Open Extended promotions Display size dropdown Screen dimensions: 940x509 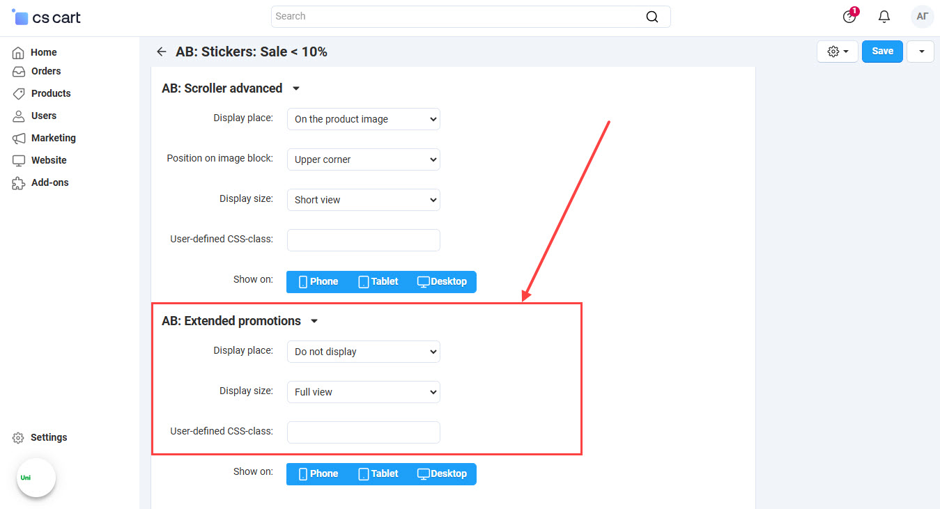(x=363, y=392)
